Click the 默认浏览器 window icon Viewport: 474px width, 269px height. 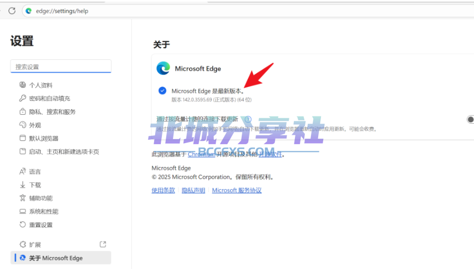tap(22, 138)
